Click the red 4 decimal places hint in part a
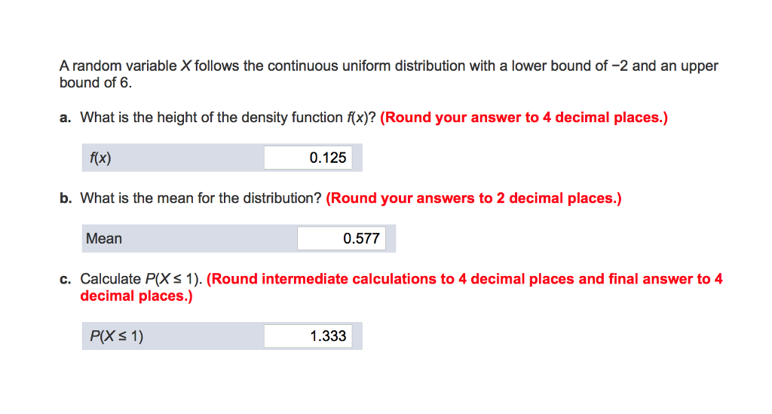This screenshot has height=414, width=772. coord(524,117)
